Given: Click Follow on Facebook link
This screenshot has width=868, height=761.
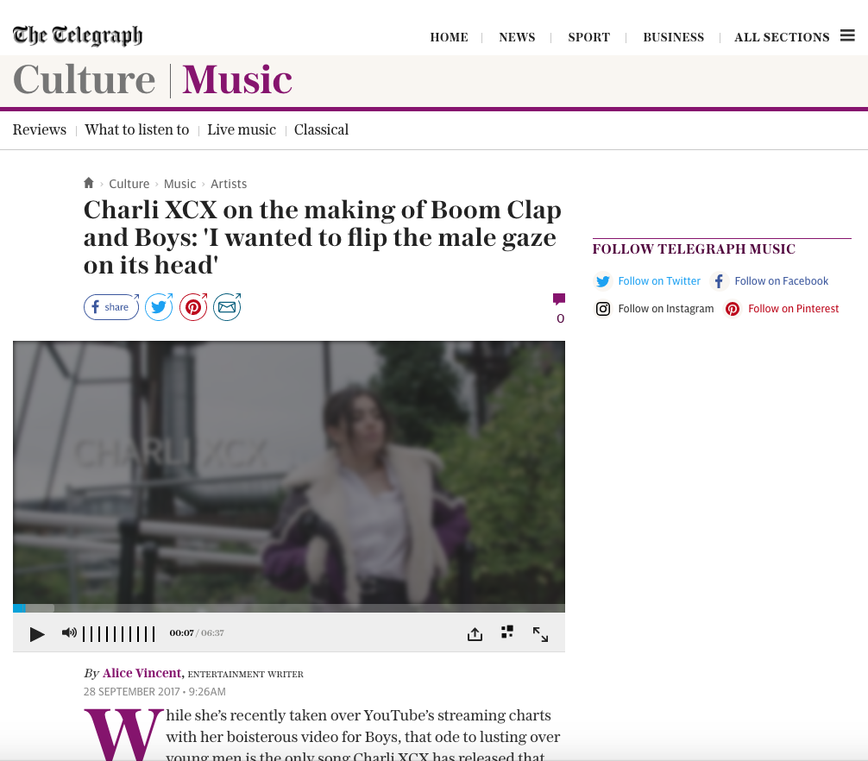Looking at the screenshot, I should point(782,281).
